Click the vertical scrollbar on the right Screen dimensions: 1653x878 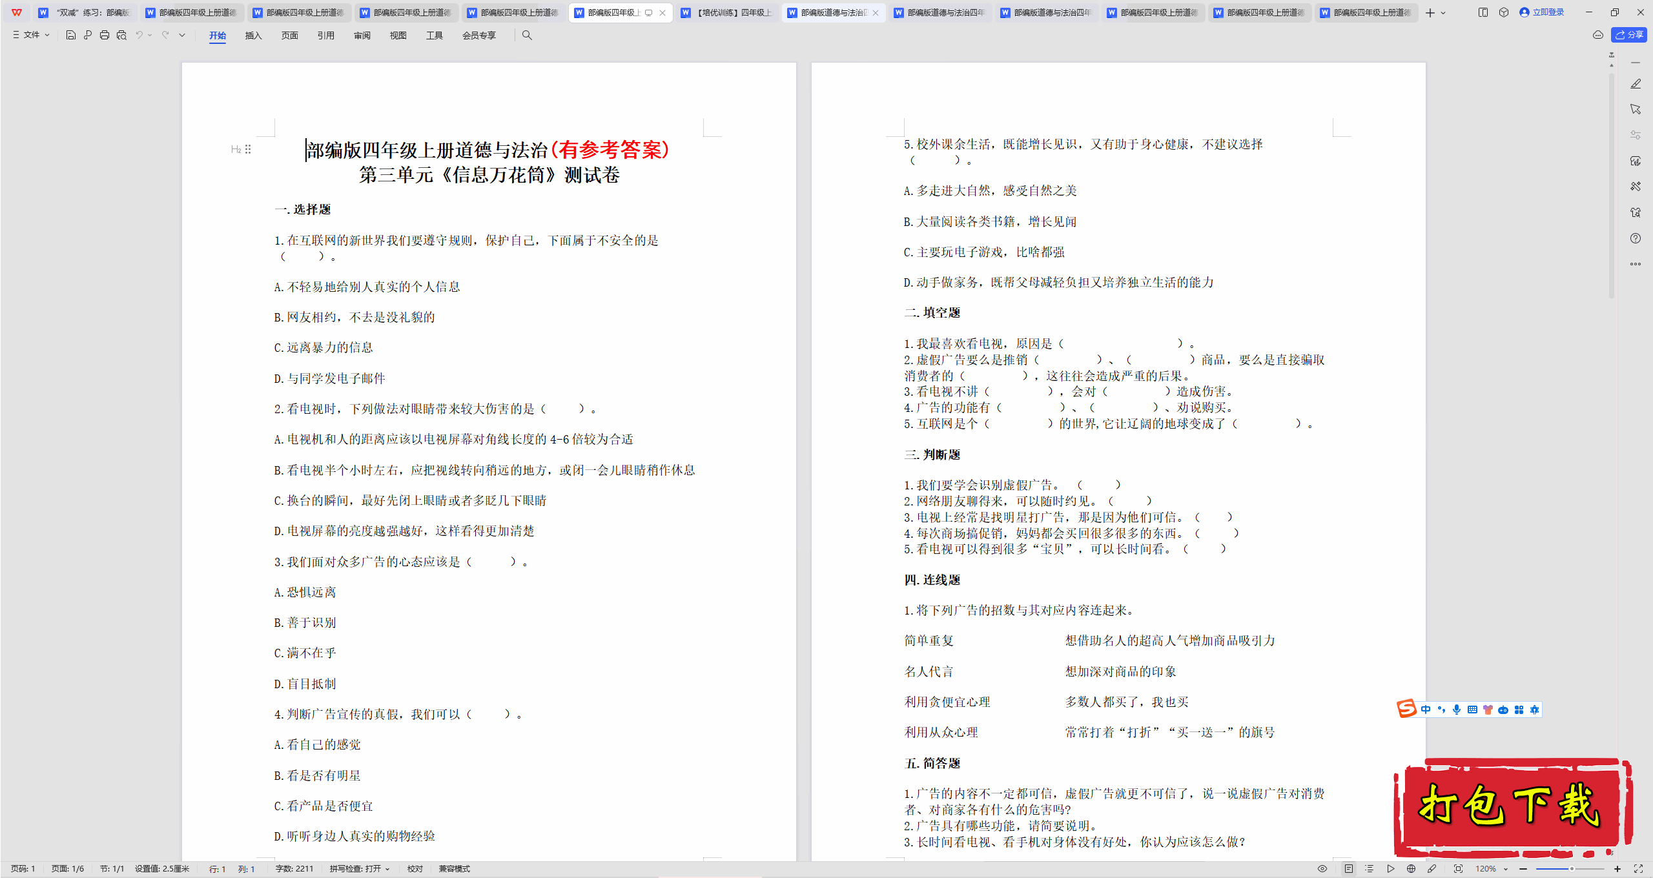1612,187
